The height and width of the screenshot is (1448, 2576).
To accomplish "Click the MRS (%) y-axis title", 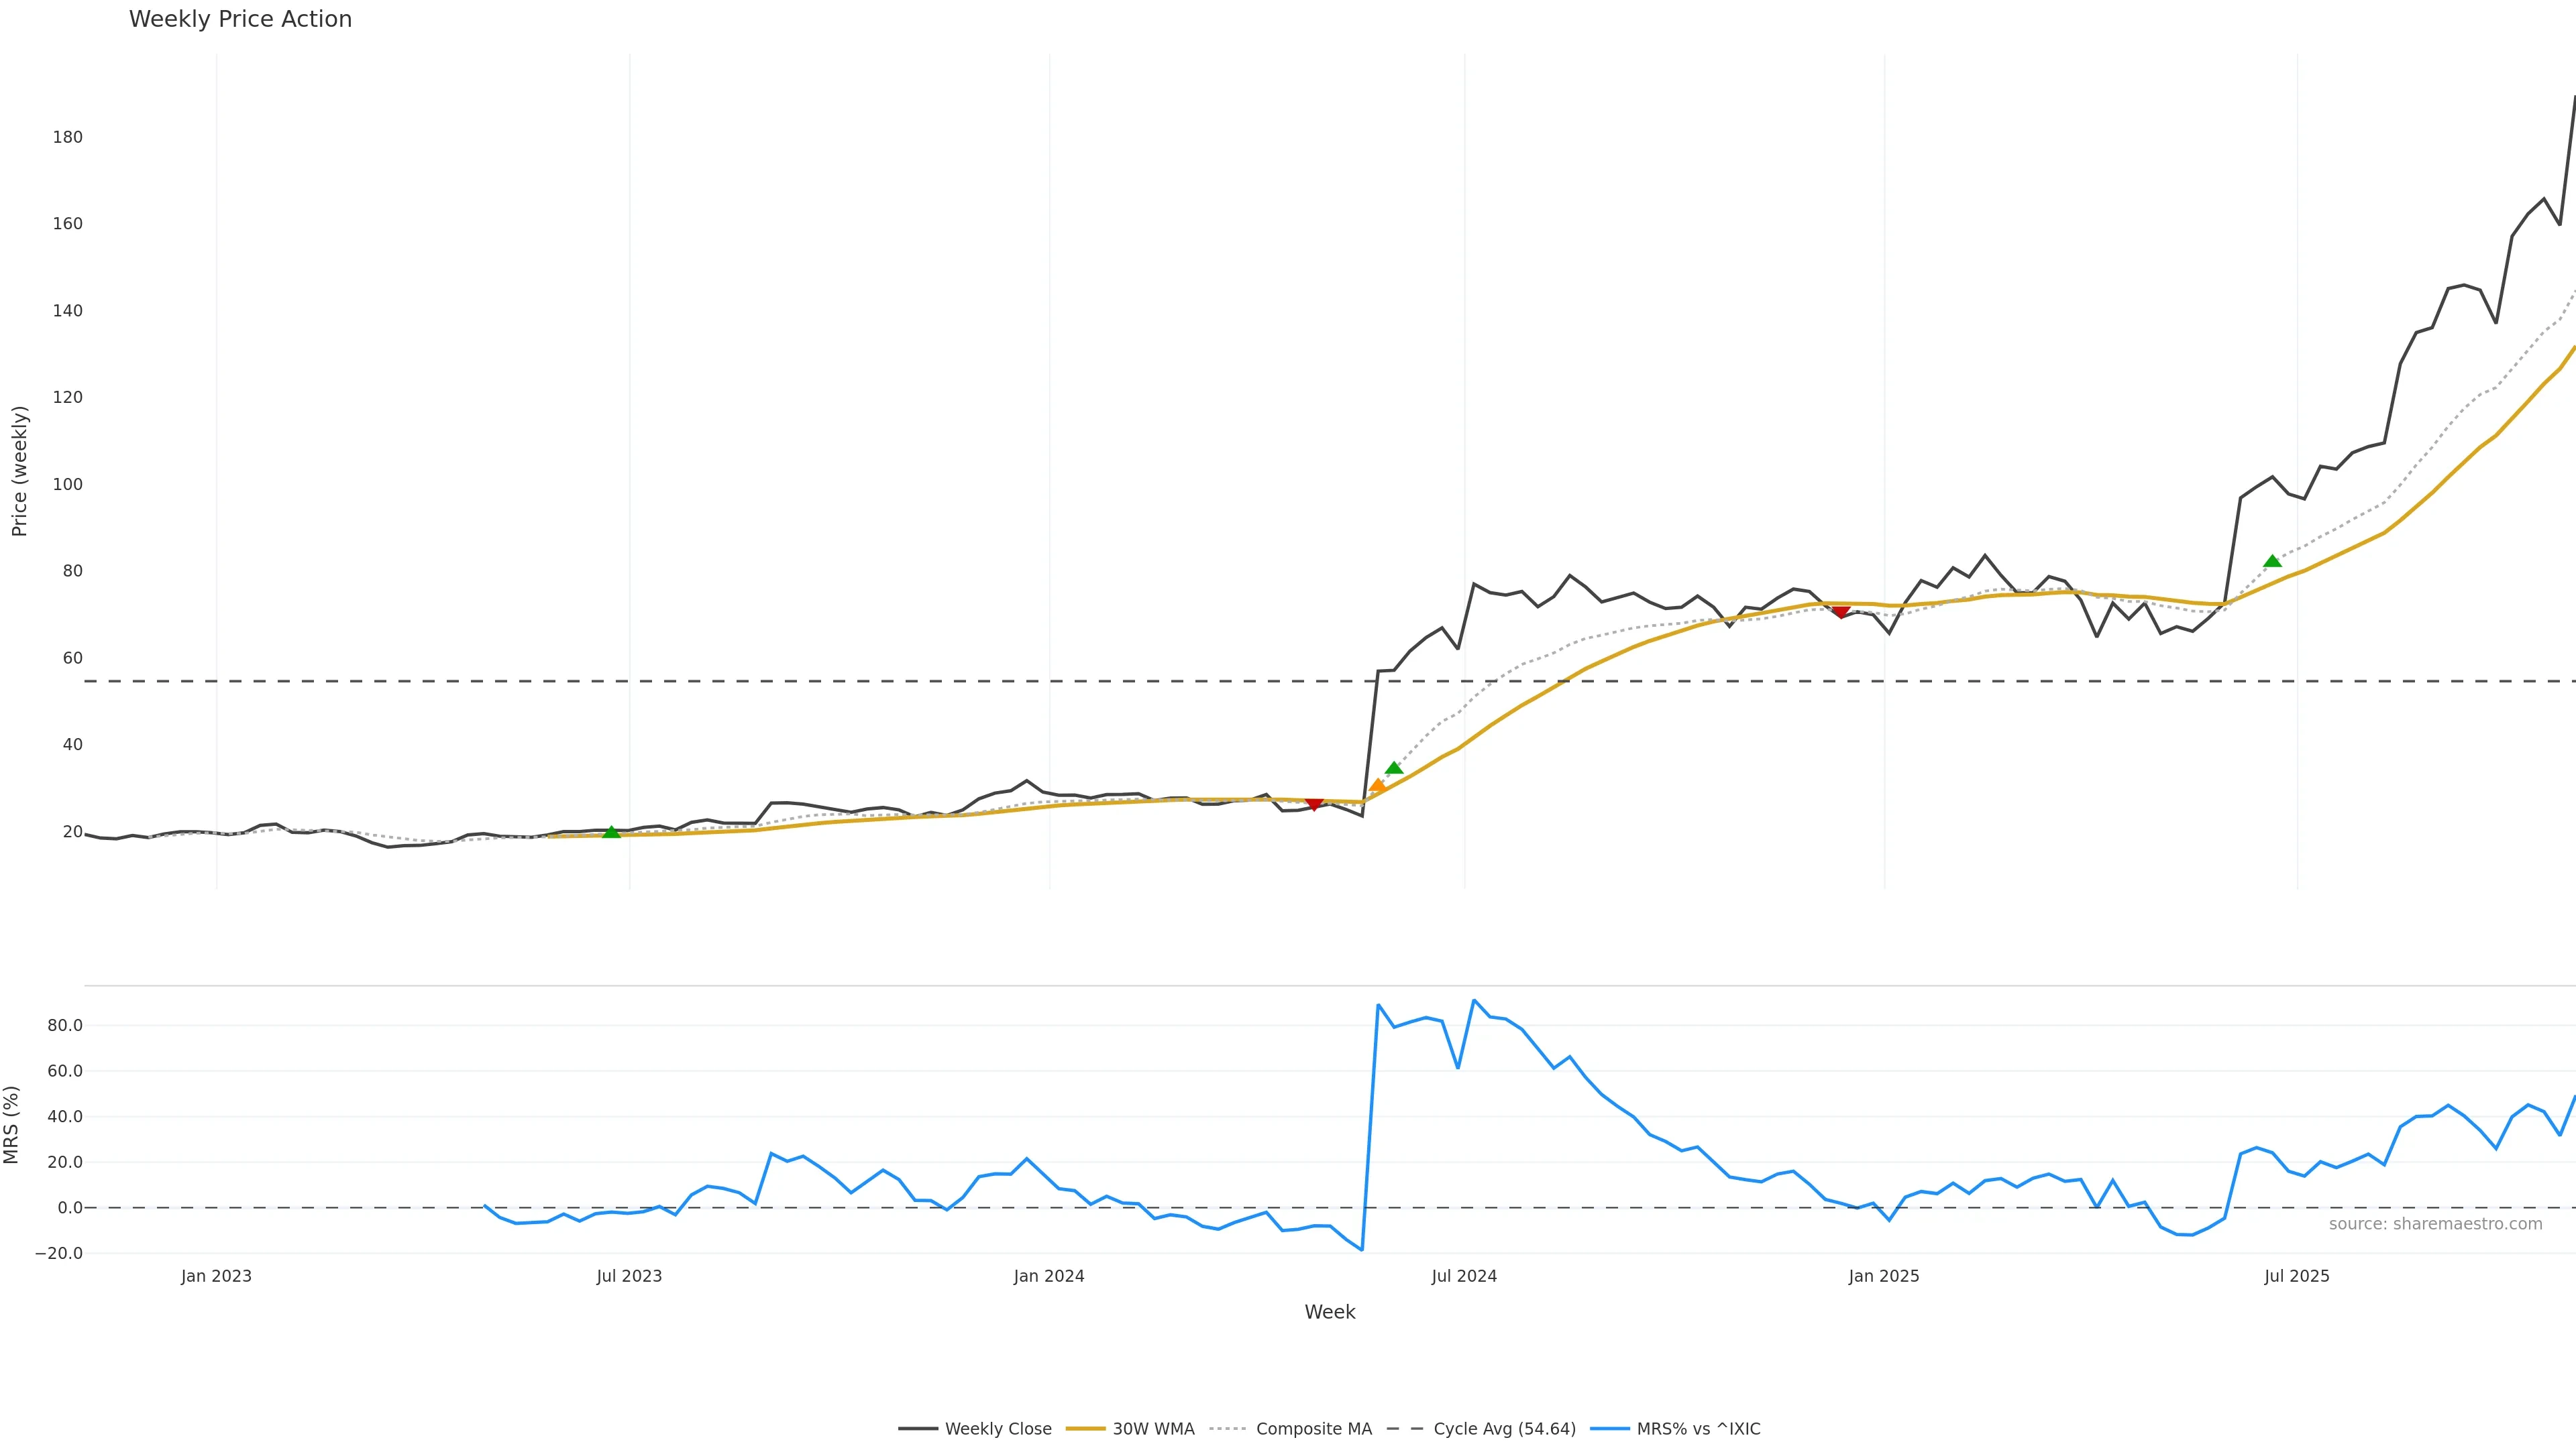I will click(11, 1124).
